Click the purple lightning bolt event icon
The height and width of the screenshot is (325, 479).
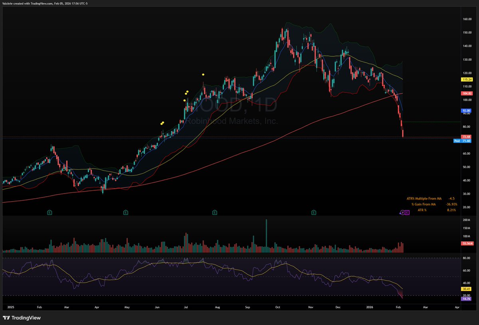[402, 213]
